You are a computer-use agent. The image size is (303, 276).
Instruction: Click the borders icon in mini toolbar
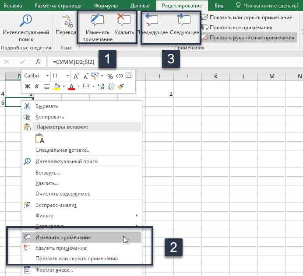coord(86,87)
